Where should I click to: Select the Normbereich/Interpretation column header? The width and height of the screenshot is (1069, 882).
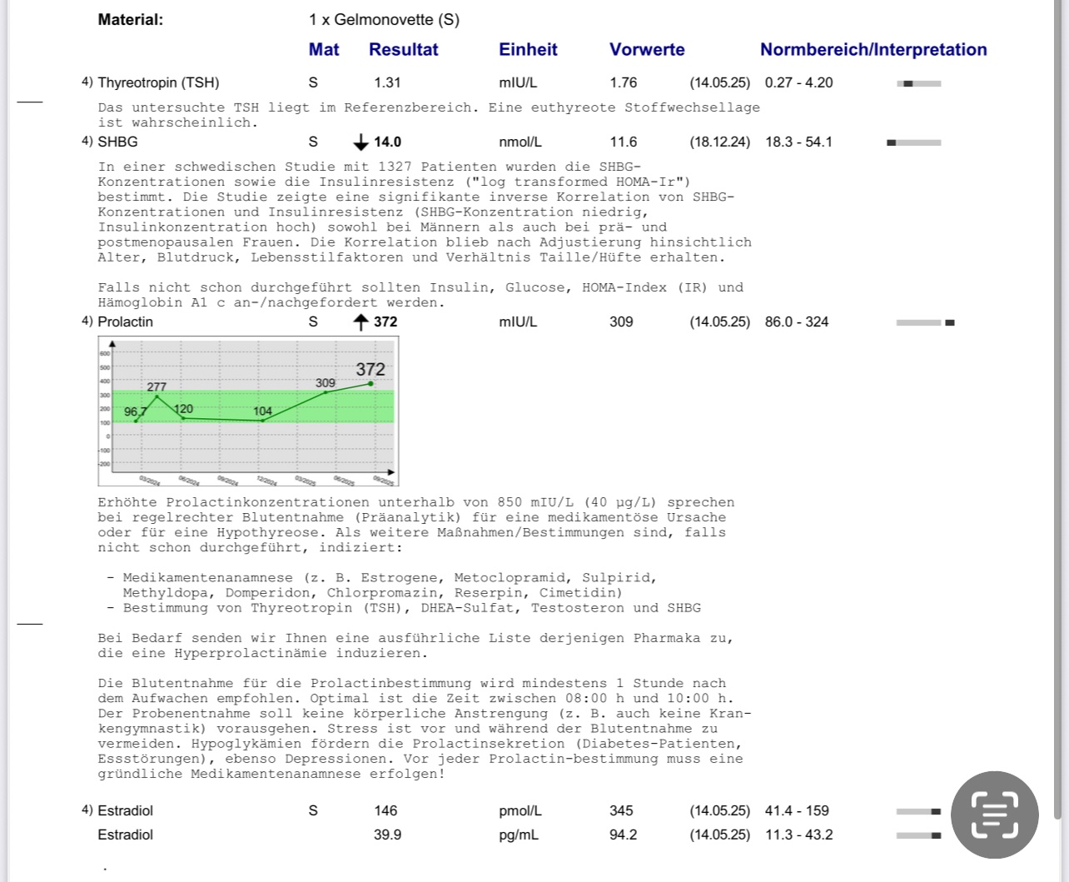[x=873, y=50]
